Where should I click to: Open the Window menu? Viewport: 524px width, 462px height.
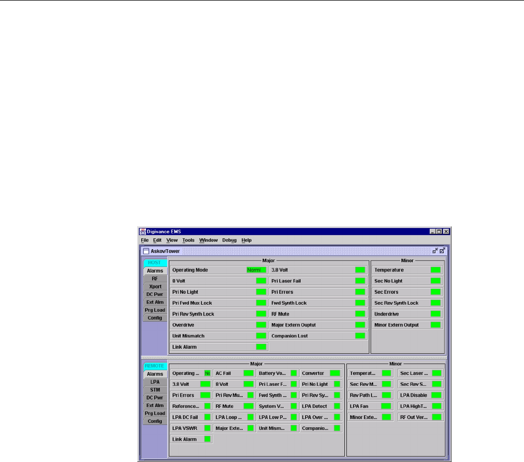[x=208, y=240]
